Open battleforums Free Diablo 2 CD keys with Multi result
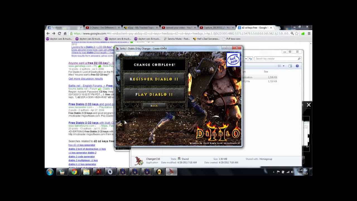The height and width of the screenshot is (201, 357). point(91,123)
